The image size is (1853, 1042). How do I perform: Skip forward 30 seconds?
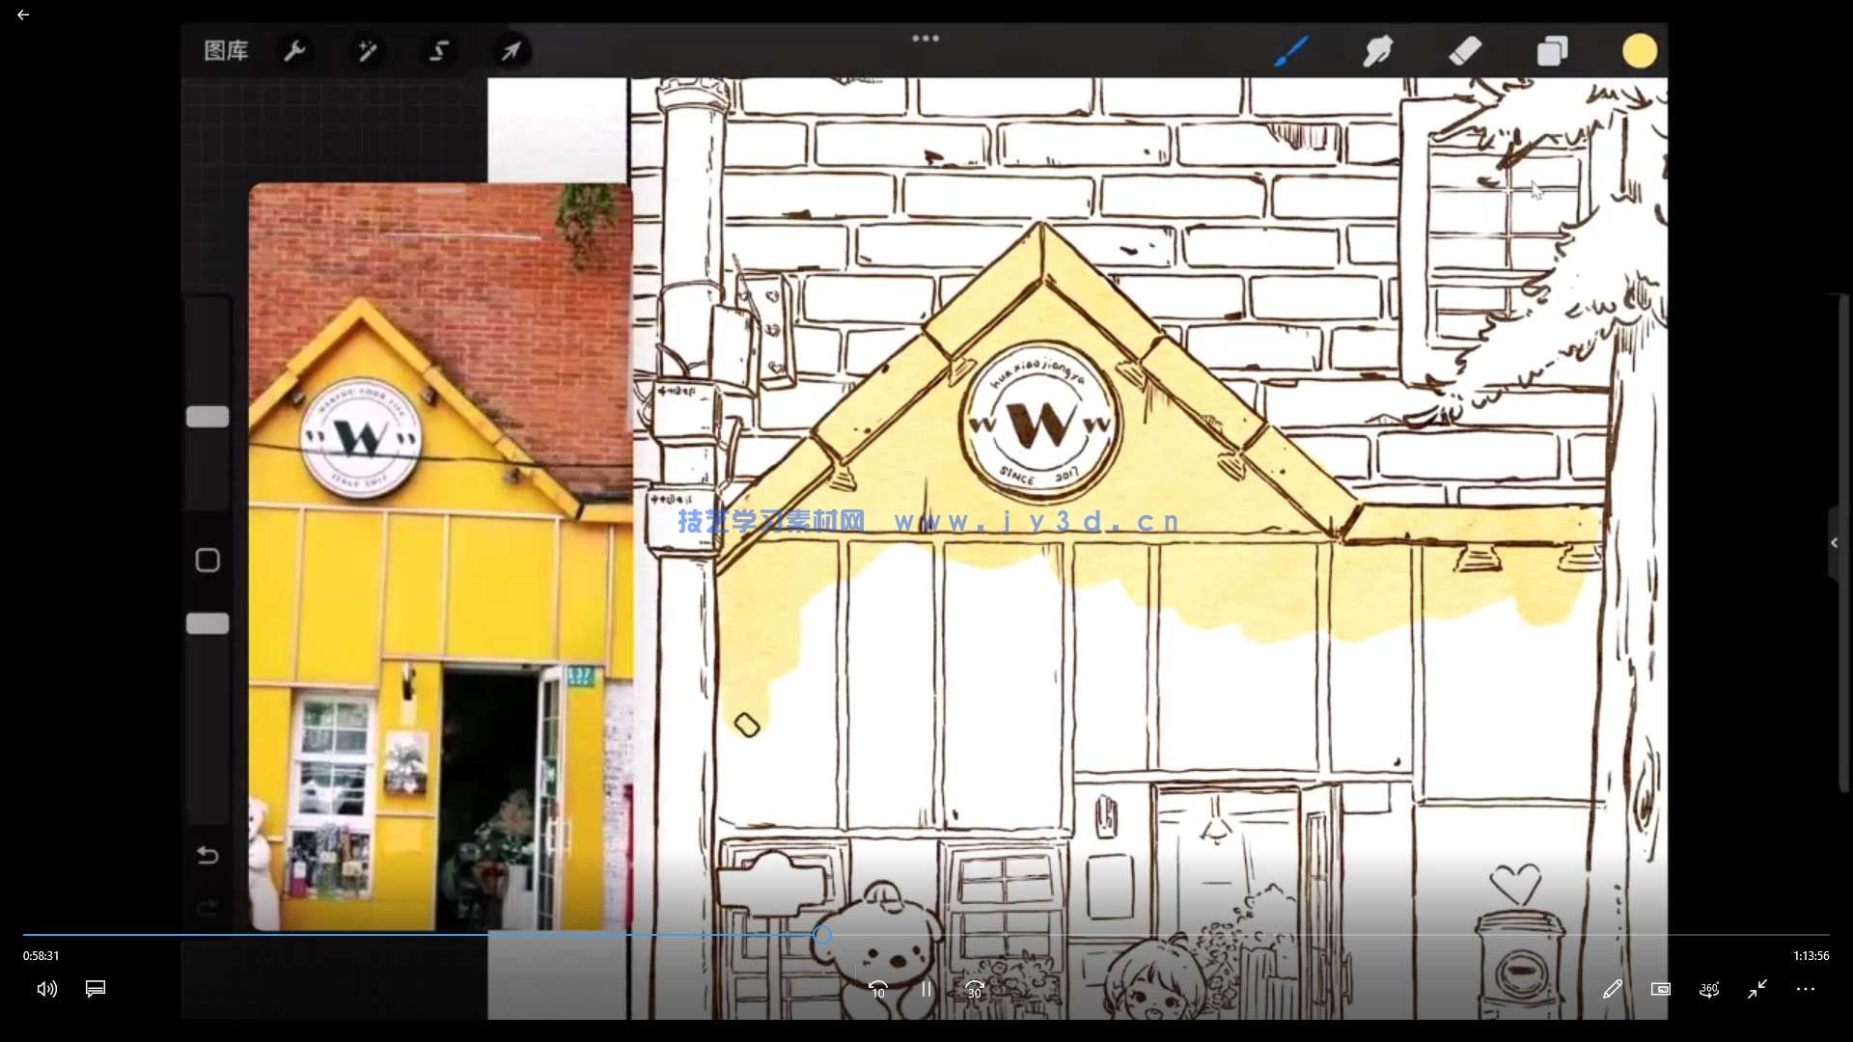point(975,989)
